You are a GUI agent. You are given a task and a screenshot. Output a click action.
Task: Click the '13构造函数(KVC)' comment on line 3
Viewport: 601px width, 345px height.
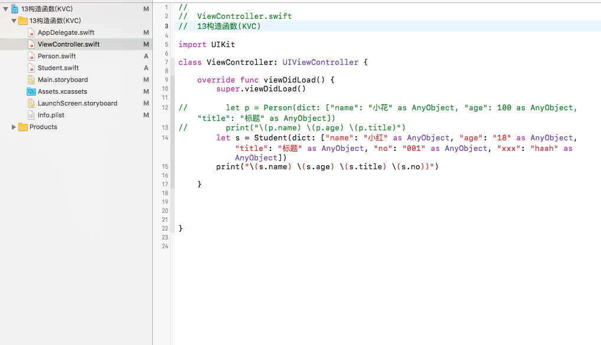[x=220, y=27]
